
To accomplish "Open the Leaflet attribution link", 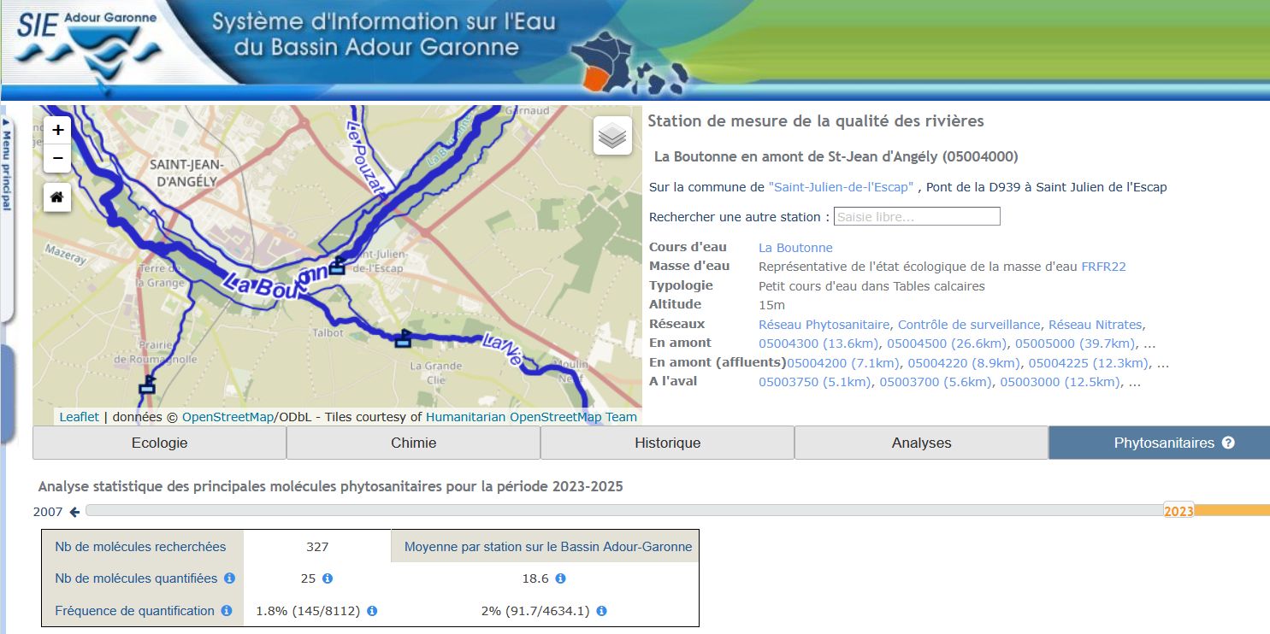I will click(x=79, y=417).
